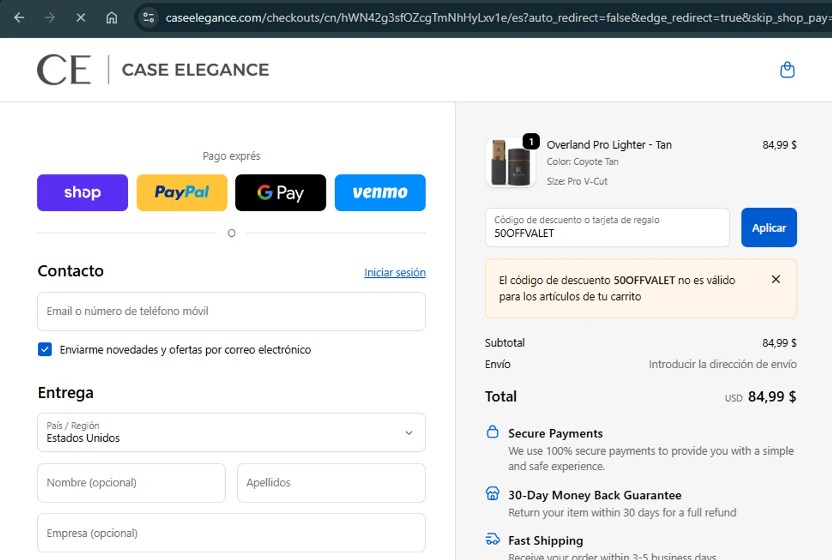Click the Secure Payments lock icon
This screenshot has height=560, width=832.
point(493,431)
